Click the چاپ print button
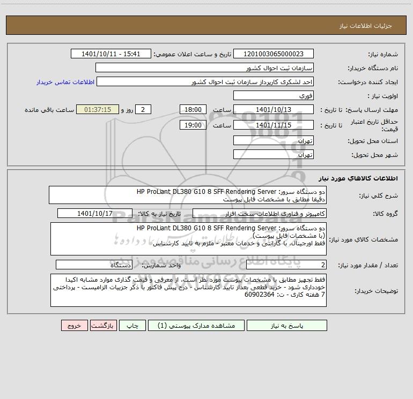Viewport: 413px width, 399px height. [x=132, y=325]
